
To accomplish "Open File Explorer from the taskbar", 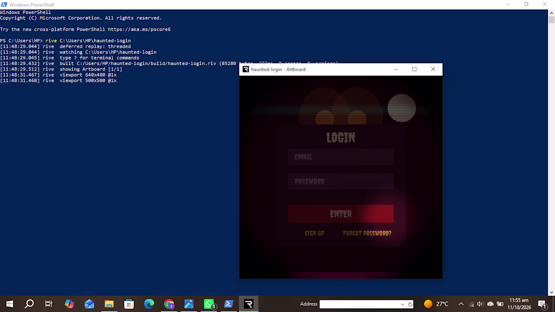I will click(109, 304).
